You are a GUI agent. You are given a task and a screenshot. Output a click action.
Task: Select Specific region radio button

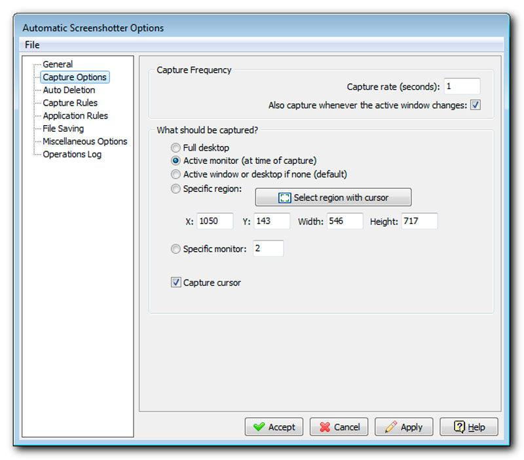tap(176, 189)
